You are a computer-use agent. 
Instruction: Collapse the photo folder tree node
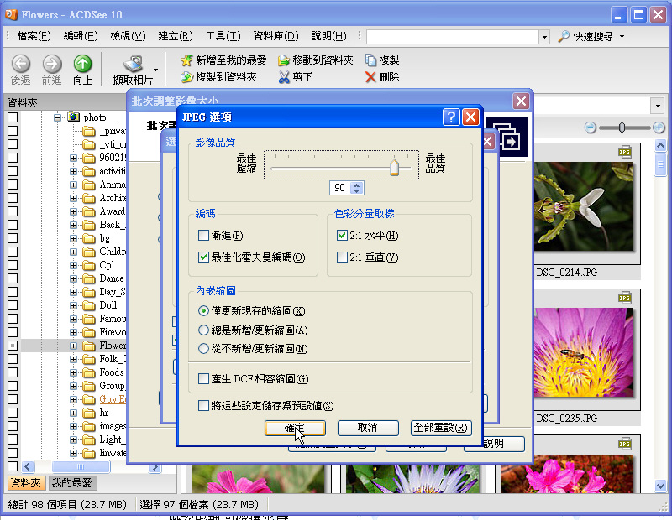pyautogui.click(x=58, y=117)
